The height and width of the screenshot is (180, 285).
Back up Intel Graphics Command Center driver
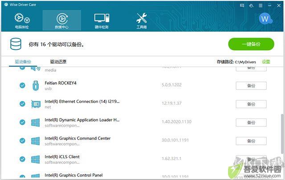click(x=251, y=141)
